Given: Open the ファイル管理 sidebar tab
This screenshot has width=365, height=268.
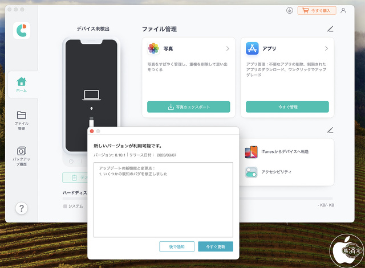Looking at the screenshot, I should tap(22, 121).
